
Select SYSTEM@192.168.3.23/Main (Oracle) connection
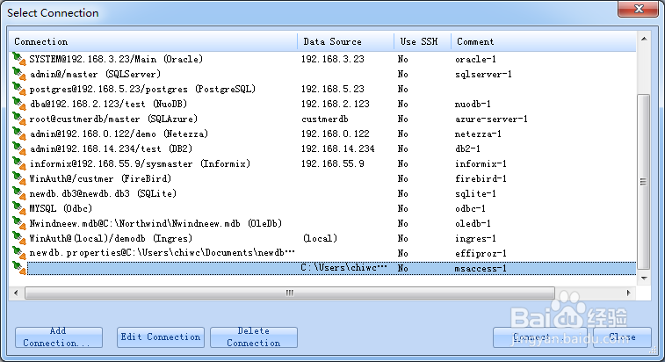click(x=116, y=59)
